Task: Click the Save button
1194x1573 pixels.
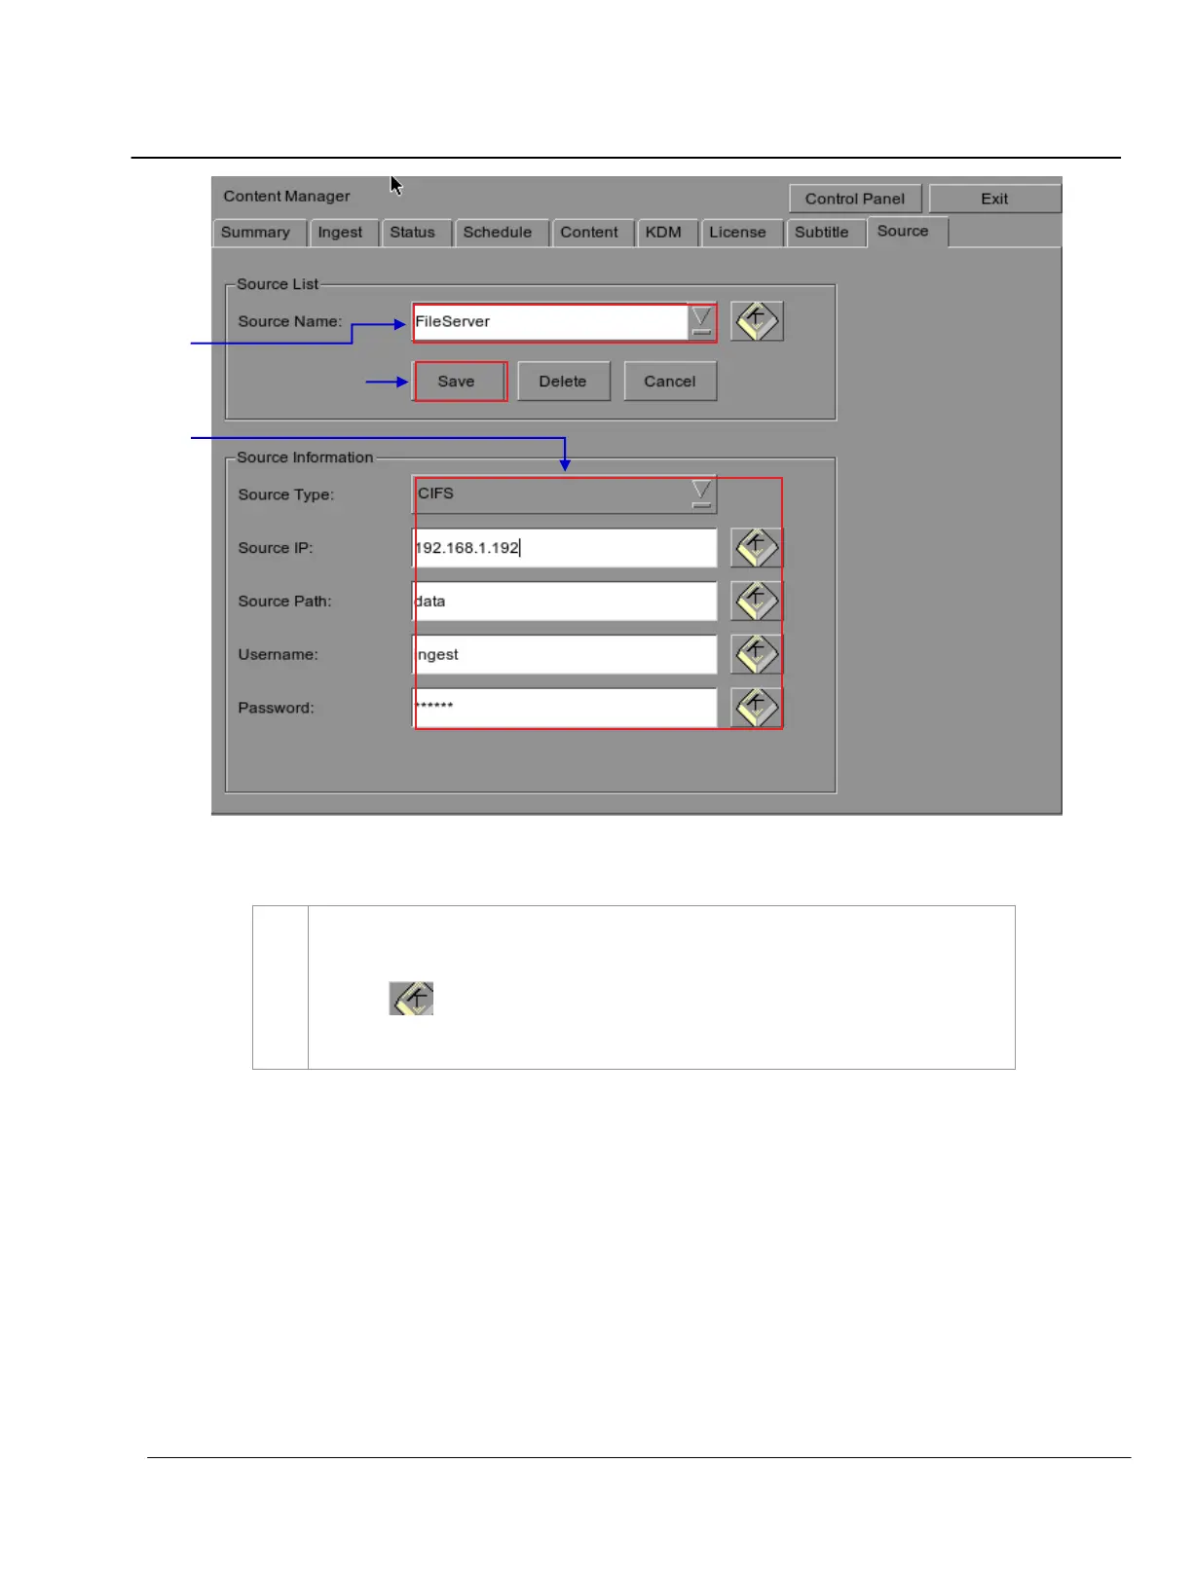Action: tap(457, 382)
